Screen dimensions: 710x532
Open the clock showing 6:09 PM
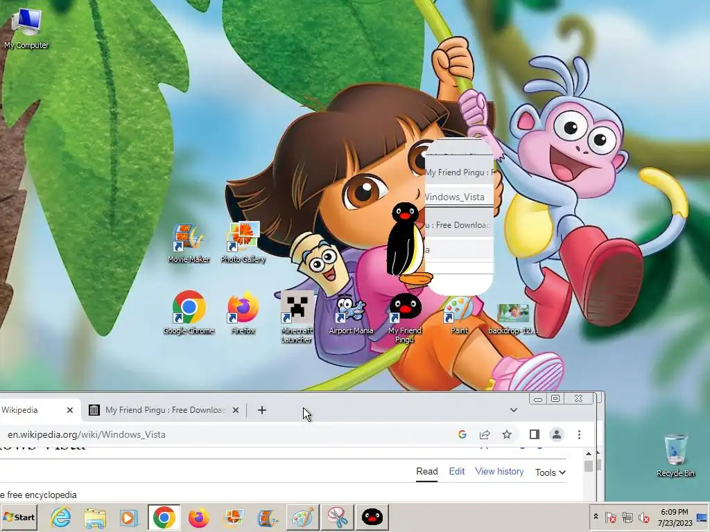tap(674, 517)
